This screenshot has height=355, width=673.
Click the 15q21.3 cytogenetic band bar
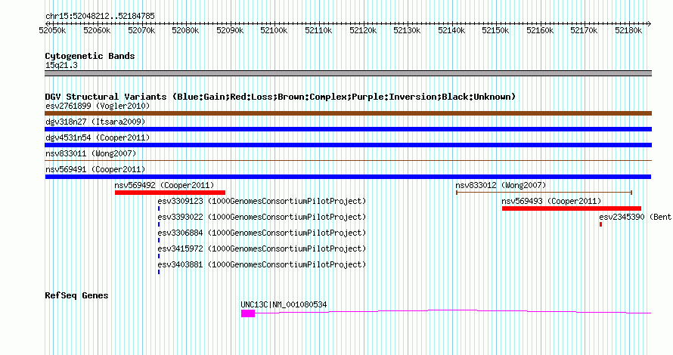[x=348, y=73]
